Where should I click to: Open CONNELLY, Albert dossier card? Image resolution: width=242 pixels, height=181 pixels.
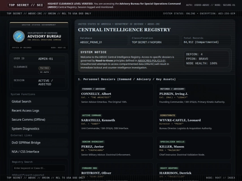point(116,95)
